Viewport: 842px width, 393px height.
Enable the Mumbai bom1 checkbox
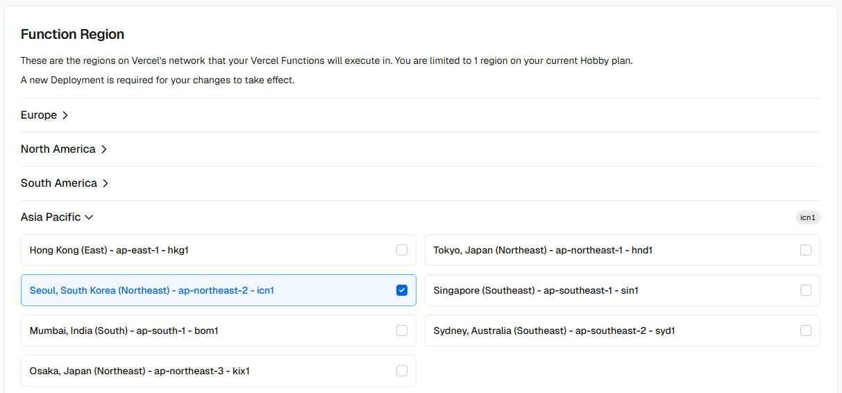point(402,331)
